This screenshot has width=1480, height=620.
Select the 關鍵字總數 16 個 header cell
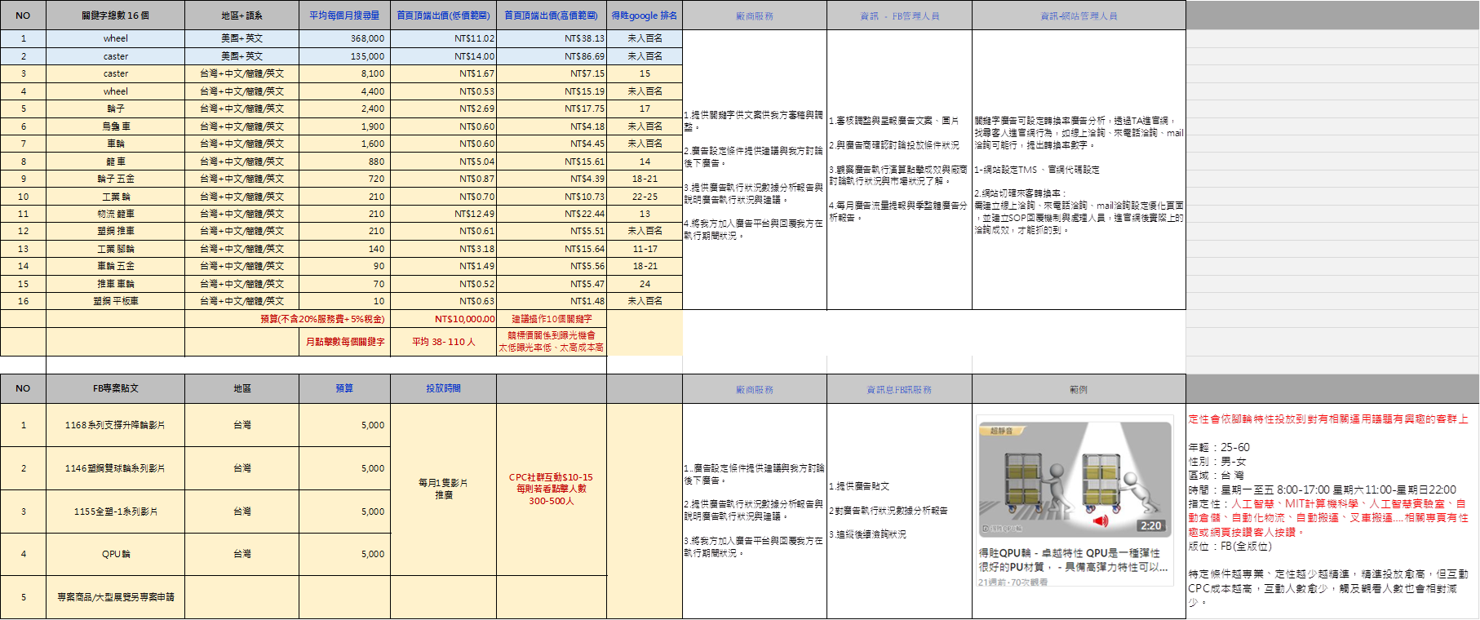click(x=115, y=15)
